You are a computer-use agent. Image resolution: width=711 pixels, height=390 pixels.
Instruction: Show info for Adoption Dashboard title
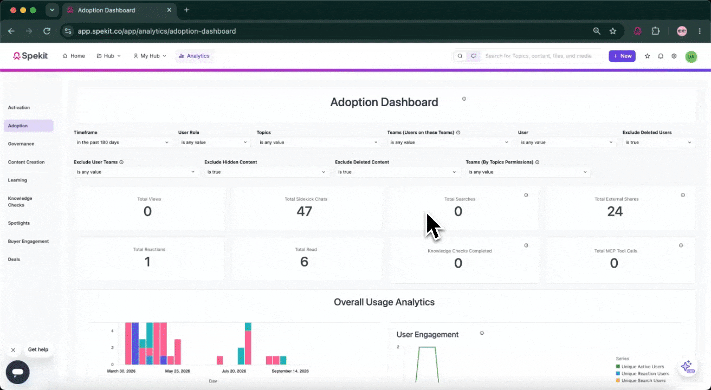point(464,99)
